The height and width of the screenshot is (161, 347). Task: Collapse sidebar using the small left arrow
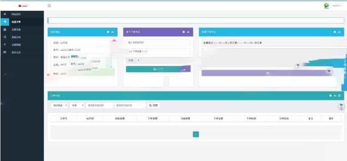point(5,74)
